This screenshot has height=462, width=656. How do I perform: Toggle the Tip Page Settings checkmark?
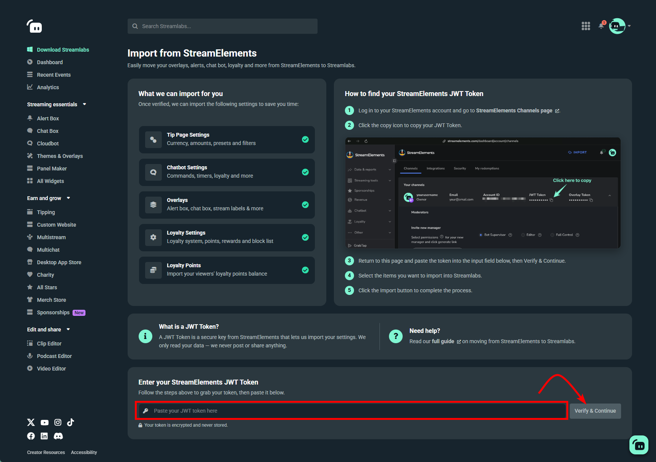point(305,139)
